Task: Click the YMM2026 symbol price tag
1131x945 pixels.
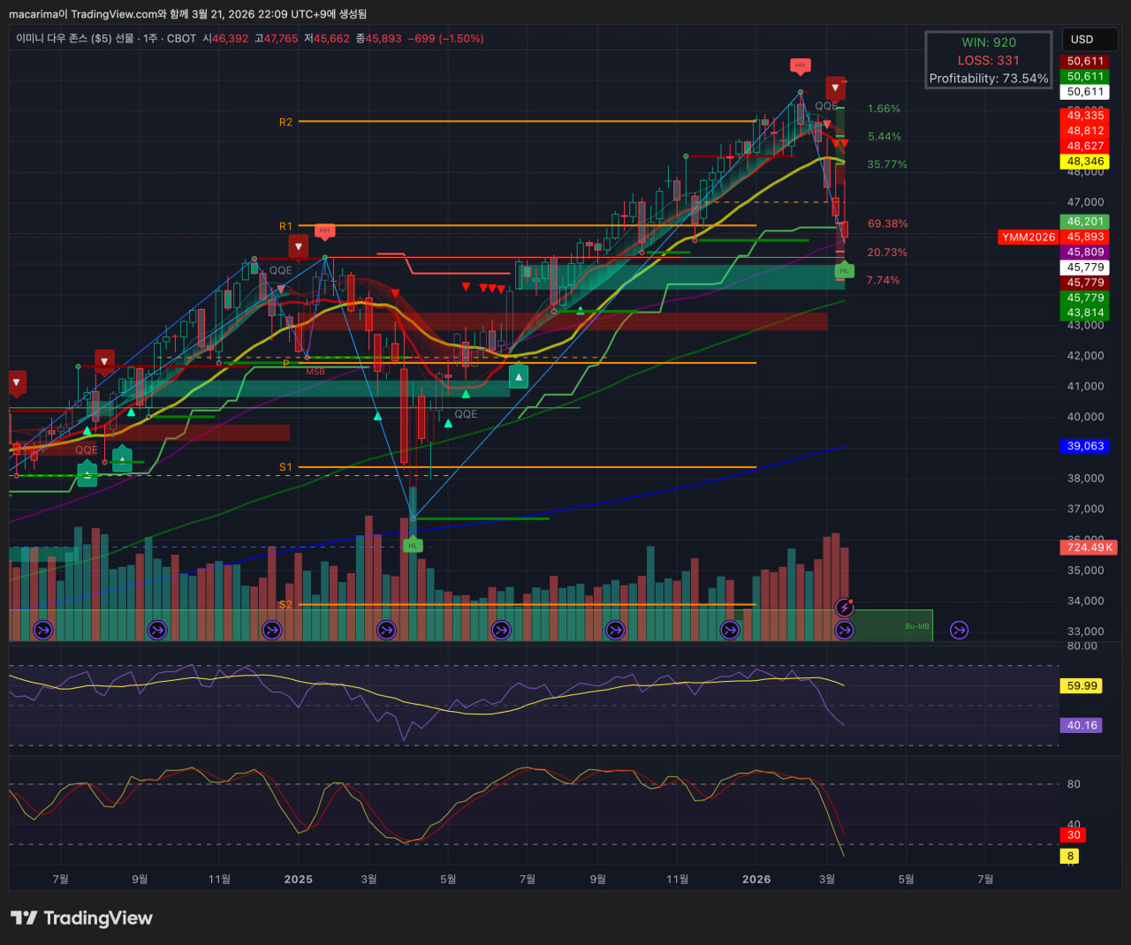Action: point(1029,237)
